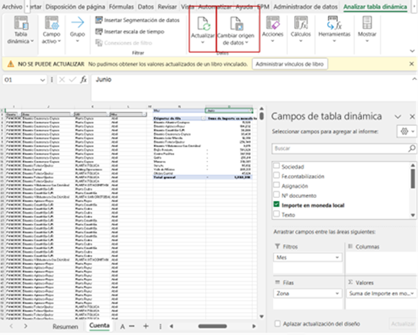Open Cambiar origen de datos tool
Screen dimensions: 419x336
pyautogui.click(x=236, y=24)
